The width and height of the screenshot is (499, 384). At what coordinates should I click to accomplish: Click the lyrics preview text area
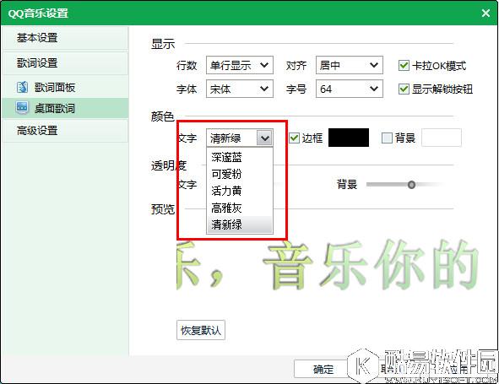click(x=328, y=266)
